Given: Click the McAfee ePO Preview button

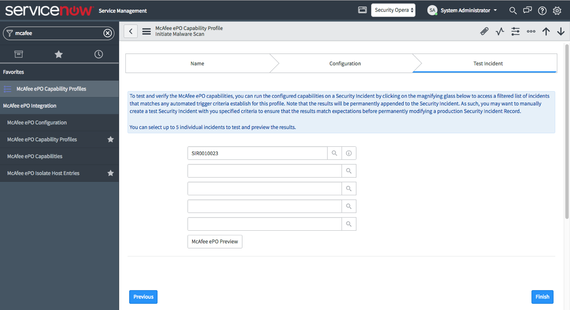Looking at the screenshot, I should (x=215, y=241).
